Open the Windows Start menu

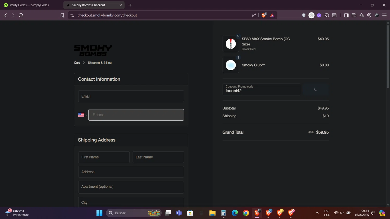(x=99, y=213)
